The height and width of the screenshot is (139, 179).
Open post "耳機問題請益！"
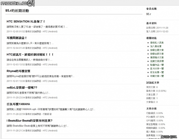coord(17,38)
